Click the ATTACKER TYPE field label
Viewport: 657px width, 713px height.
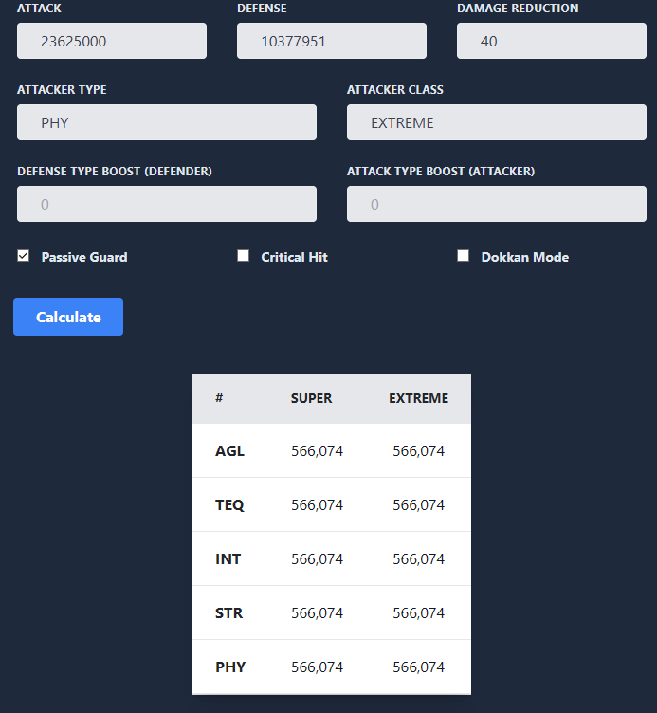[x=62, y=89]
